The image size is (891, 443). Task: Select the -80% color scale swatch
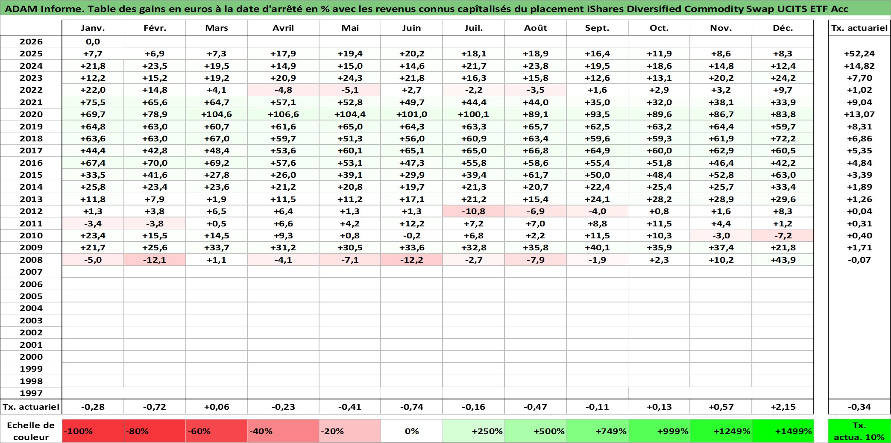pyautogui.click(x=155, y=431)
